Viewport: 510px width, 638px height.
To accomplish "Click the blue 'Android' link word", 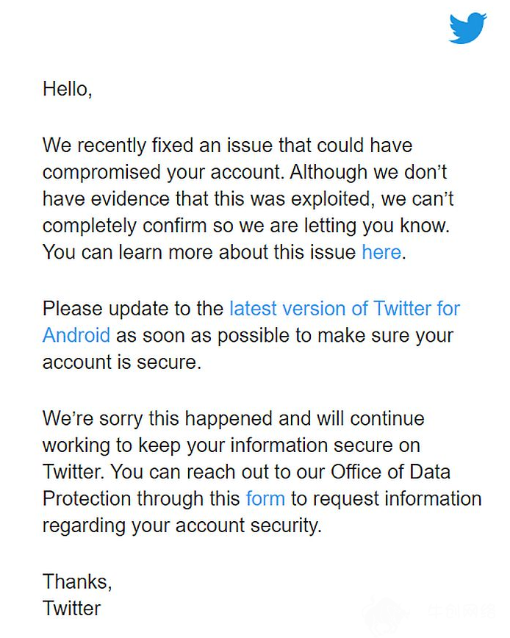I will (76, 335).
